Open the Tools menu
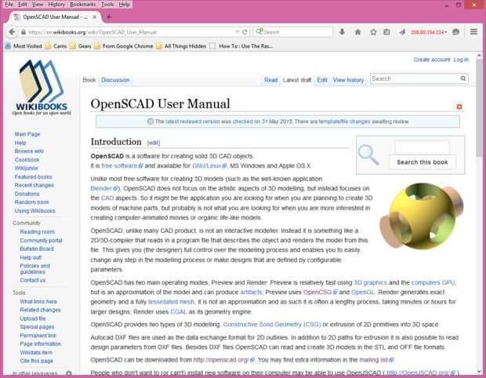This screenshot has width=486, height=378. coord(107,5)
